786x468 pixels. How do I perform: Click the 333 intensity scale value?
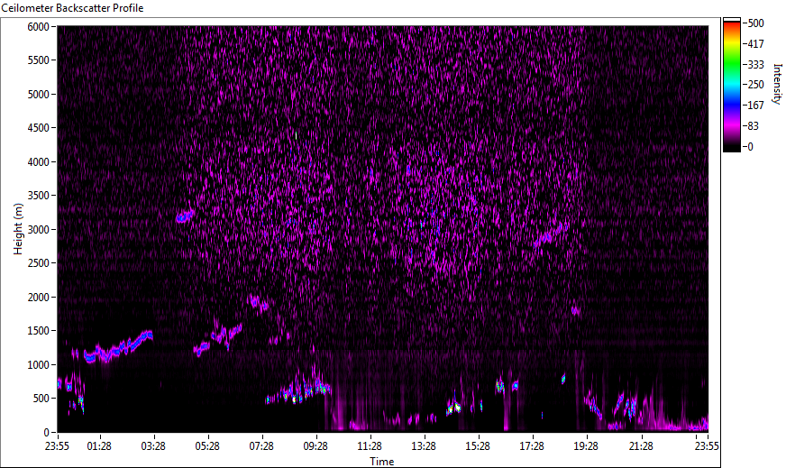tap(755, 65)
